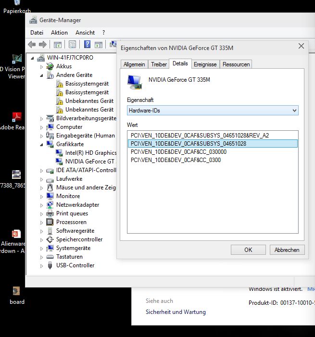
Task: Click the action pane toolbar icon
Action: [x=99, y=45]
